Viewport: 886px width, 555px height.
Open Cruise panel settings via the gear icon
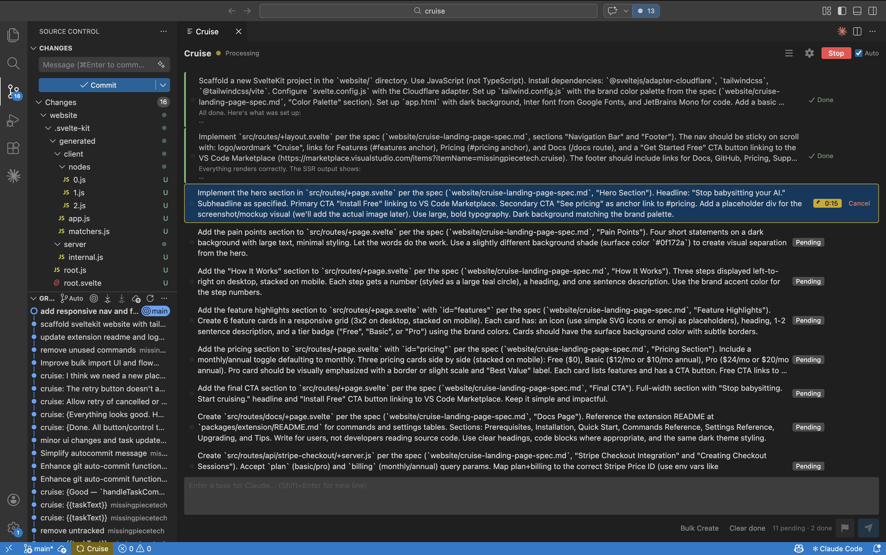click(809, 53)
